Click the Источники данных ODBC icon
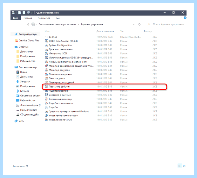Image resolution: width=197 pixels, height=178 pixels. (46, 58)
